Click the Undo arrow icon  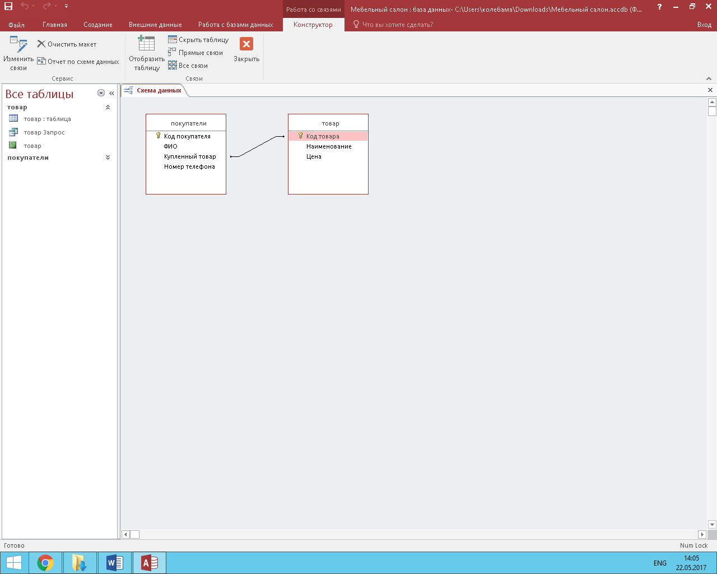[x=25, y=6]
